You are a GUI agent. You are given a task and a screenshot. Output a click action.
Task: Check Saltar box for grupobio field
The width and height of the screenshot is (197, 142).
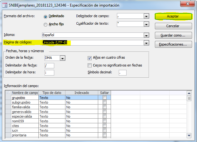104,98
